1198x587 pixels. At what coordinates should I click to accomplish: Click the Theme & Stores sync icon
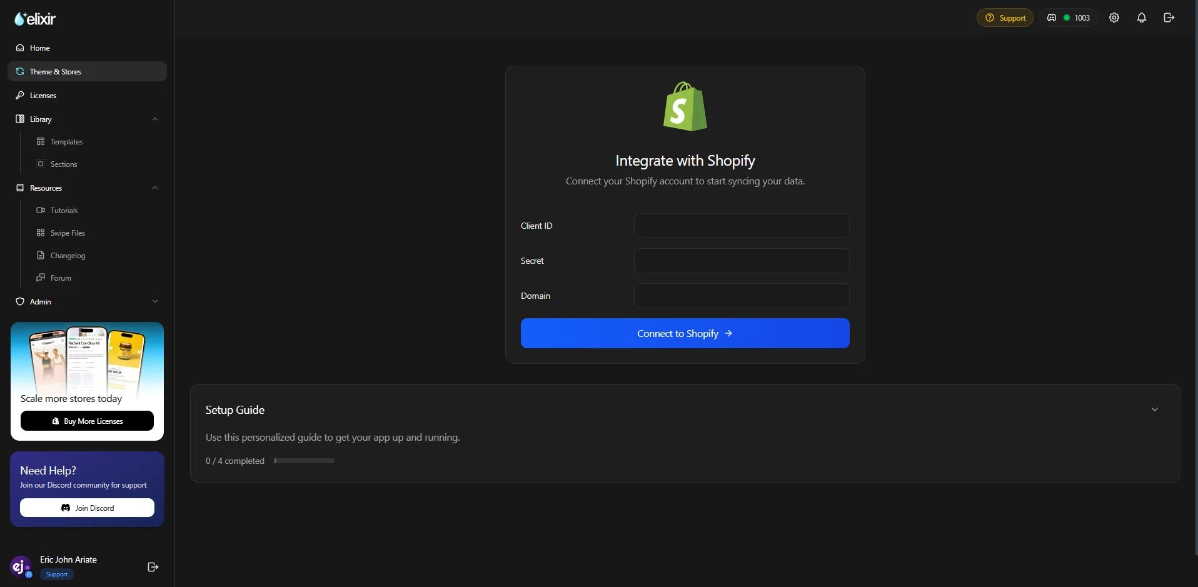tap(20, 71)
